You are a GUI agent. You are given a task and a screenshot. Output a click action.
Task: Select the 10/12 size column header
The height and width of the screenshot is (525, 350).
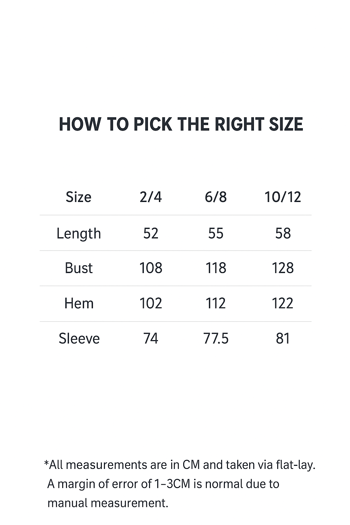coord(283,197)
